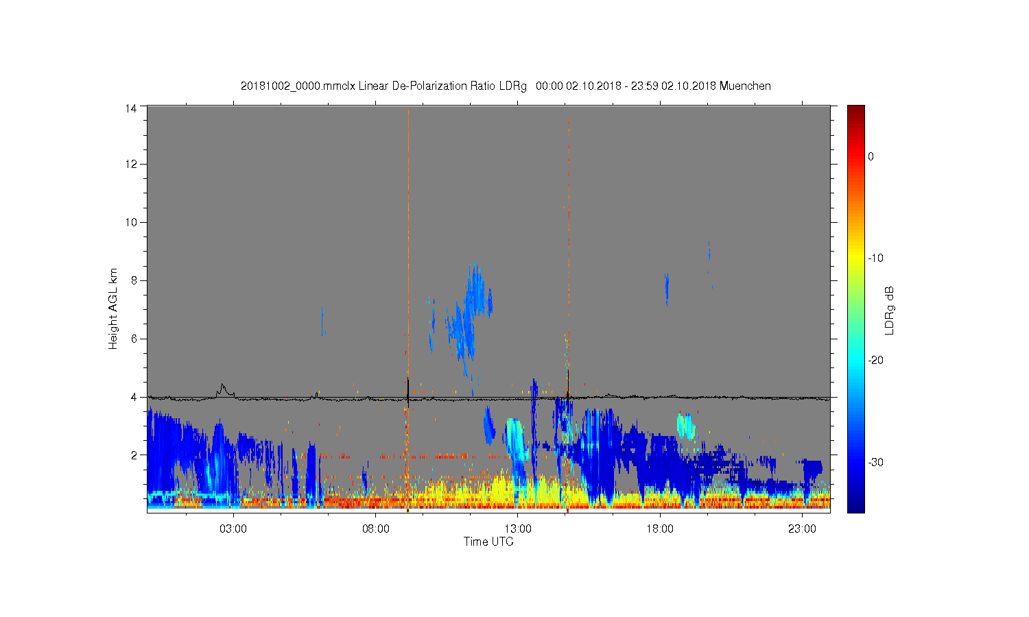Image resolution: width=1029 pixels, height=617 pixels.
Task: Click the height tick label 8
Action: [x=134, y=280]
